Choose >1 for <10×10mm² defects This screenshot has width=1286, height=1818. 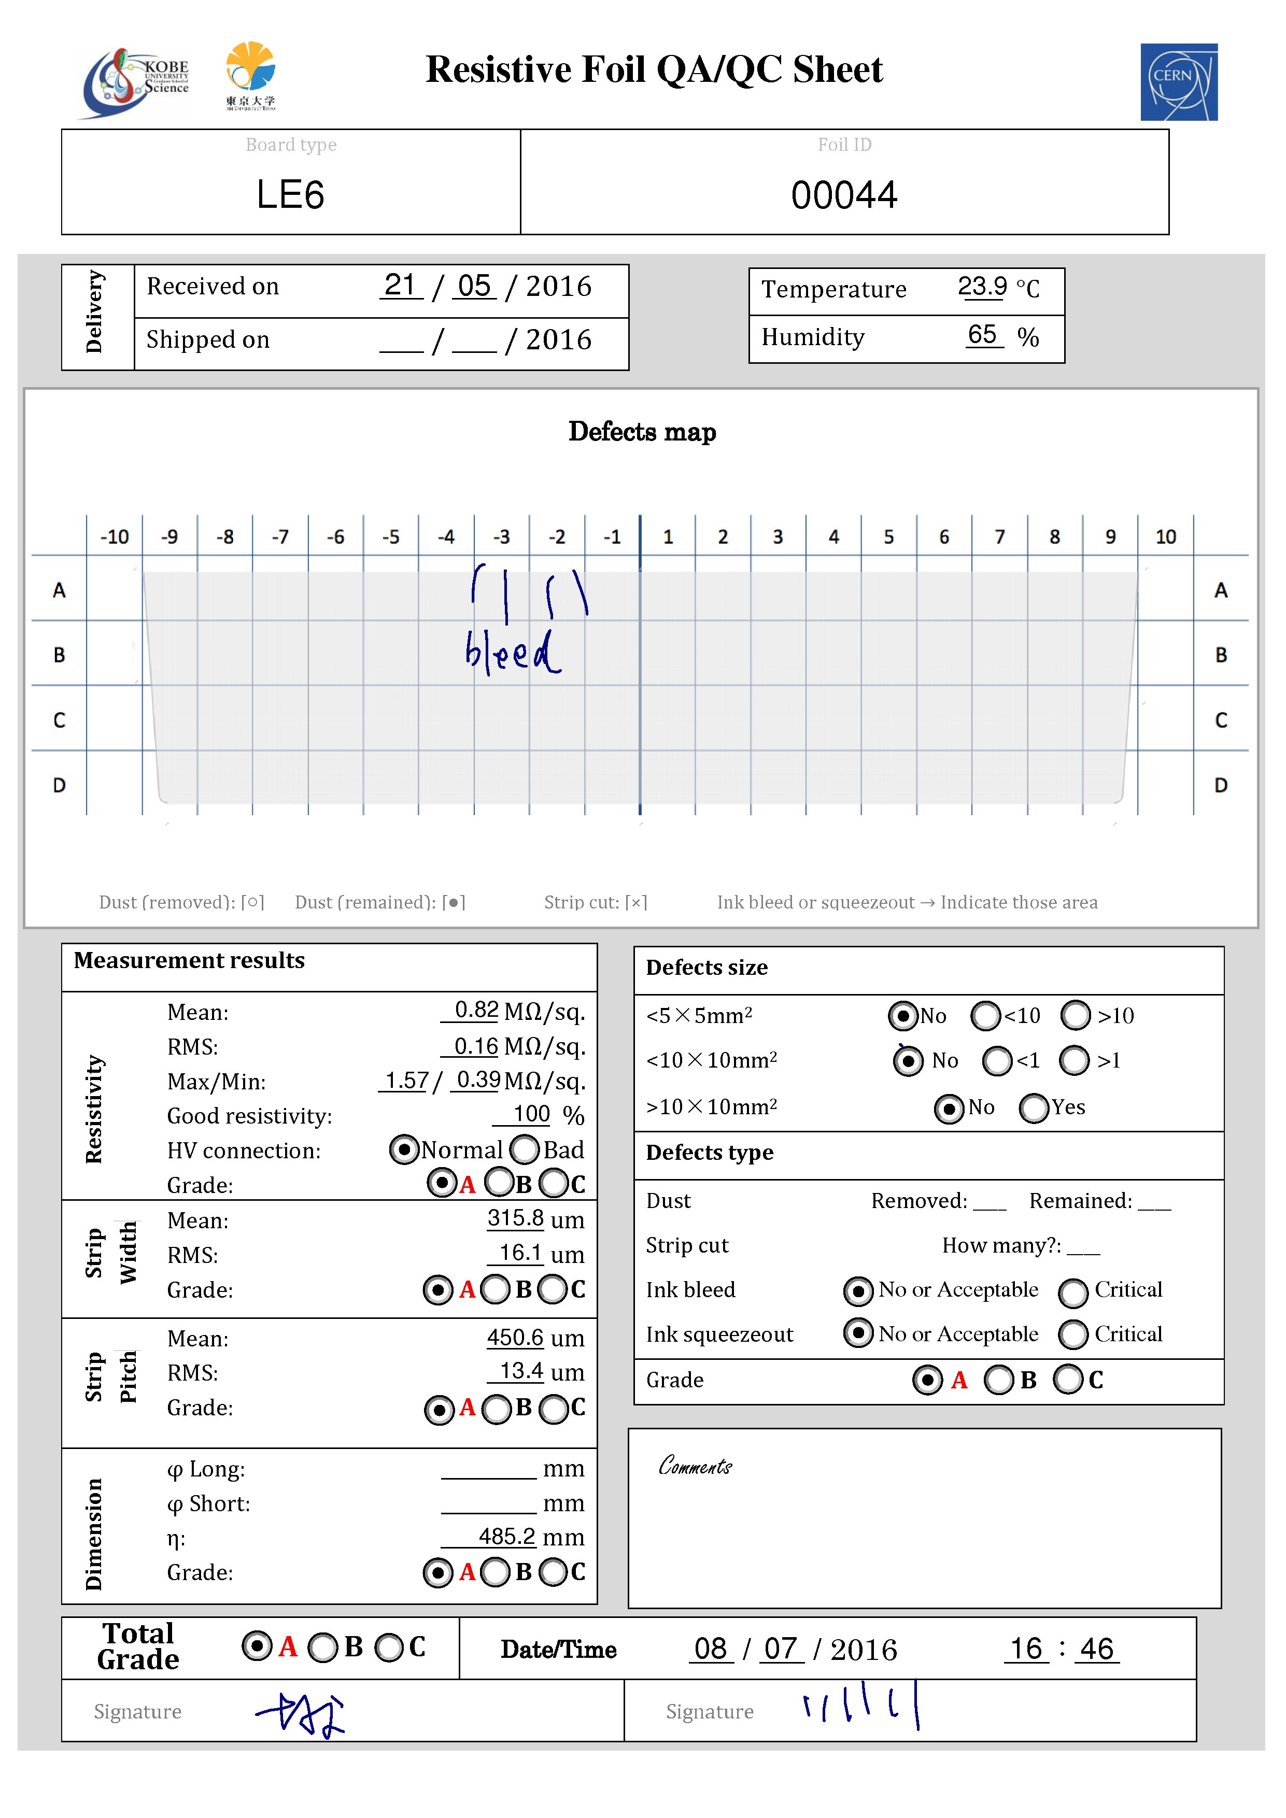pos(1075,1060)
